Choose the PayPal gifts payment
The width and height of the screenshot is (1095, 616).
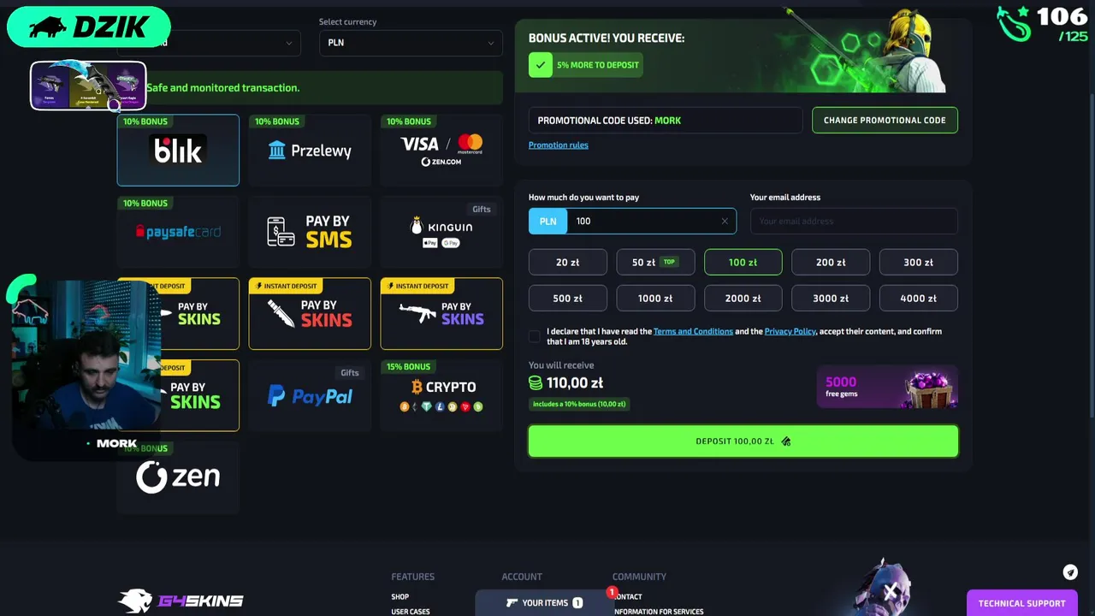tap(310, 395)
